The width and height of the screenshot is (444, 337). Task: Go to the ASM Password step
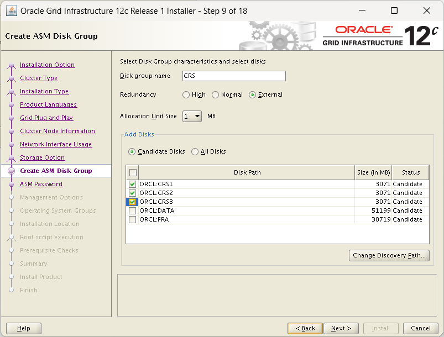[x=41, y=184]
